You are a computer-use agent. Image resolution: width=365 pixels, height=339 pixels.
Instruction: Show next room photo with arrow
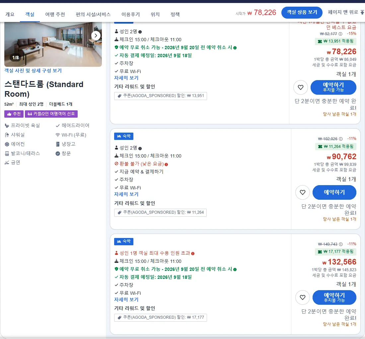(x=96, y=36)
